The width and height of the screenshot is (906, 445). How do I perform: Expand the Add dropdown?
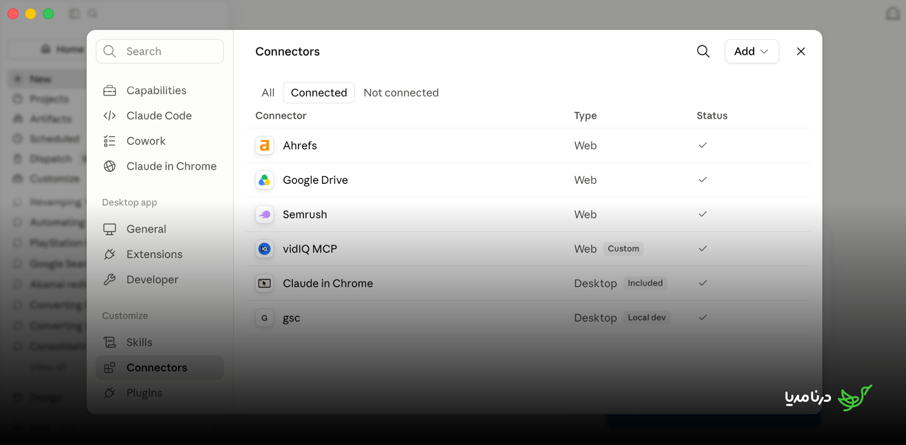tap(752, 51)
